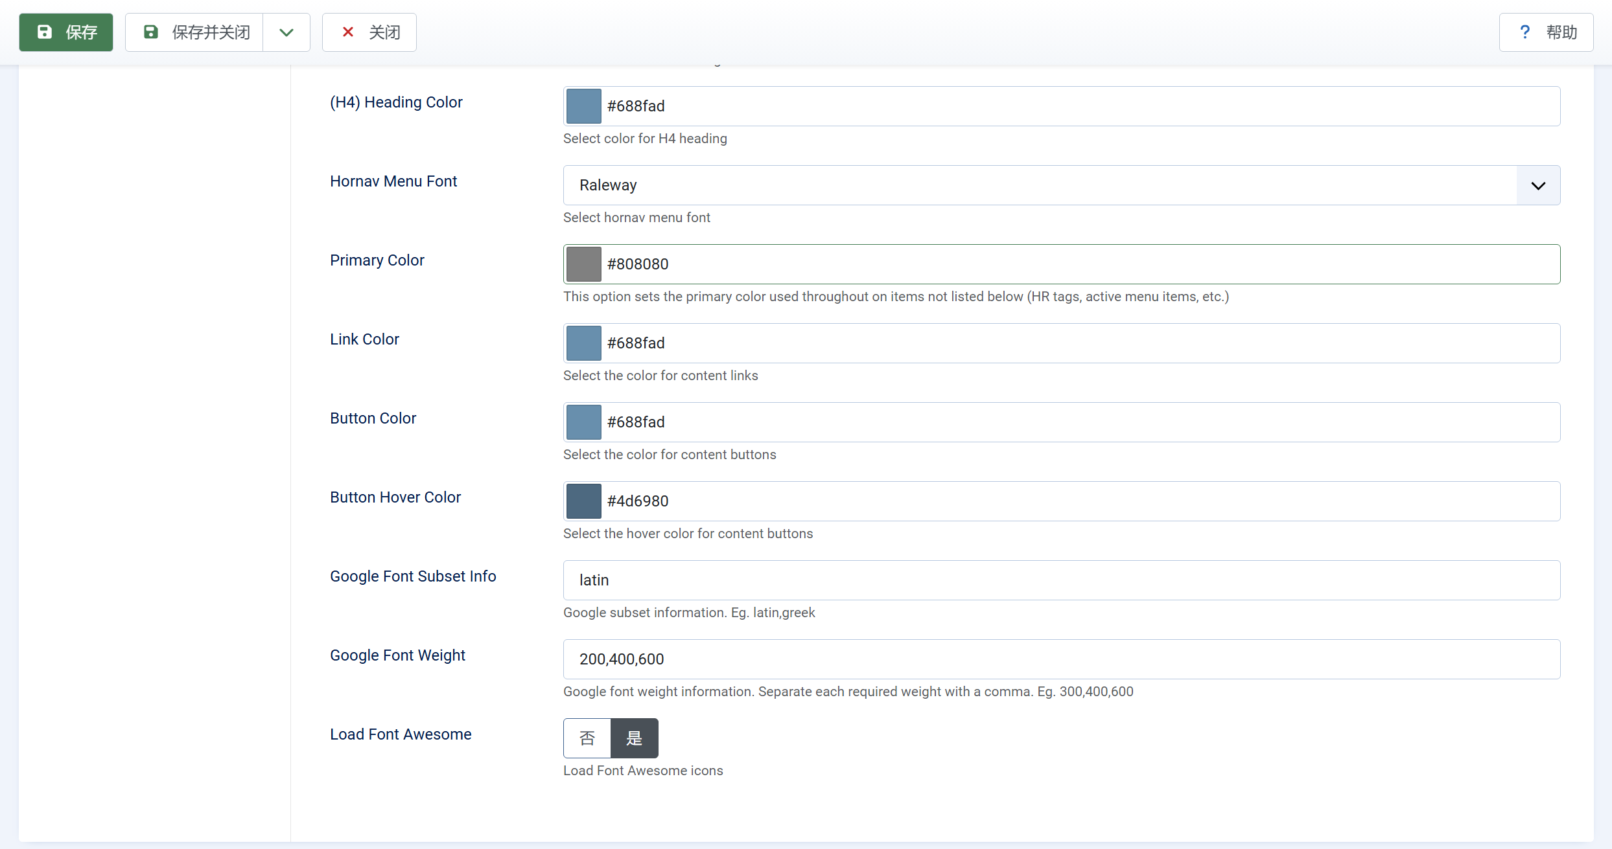Open the Button Hover Color swatch

pos(583,501)
